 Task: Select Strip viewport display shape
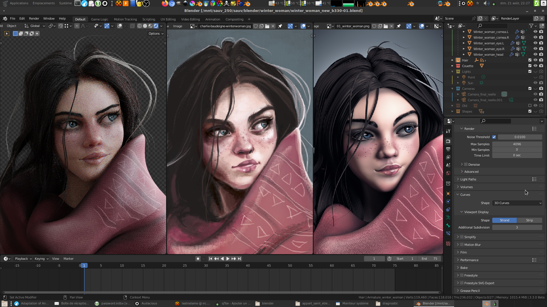tap(530, 220)
